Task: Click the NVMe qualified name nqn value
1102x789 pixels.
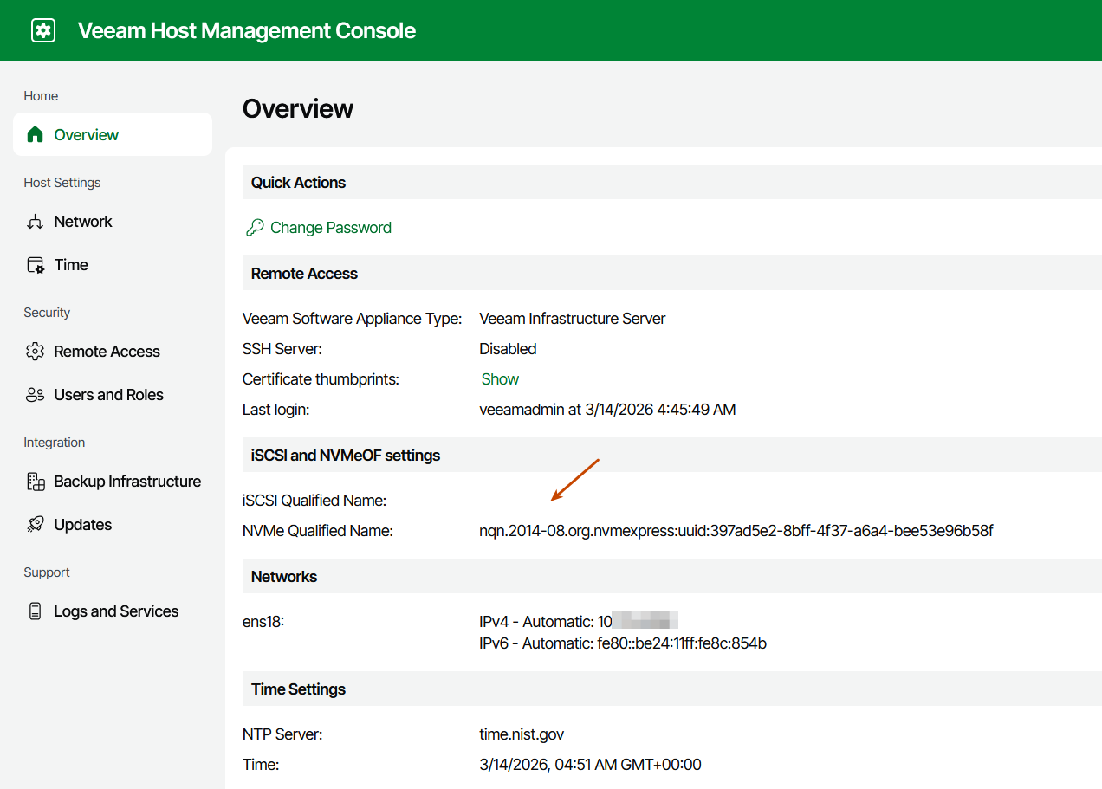Action: (x=736, y=531)
